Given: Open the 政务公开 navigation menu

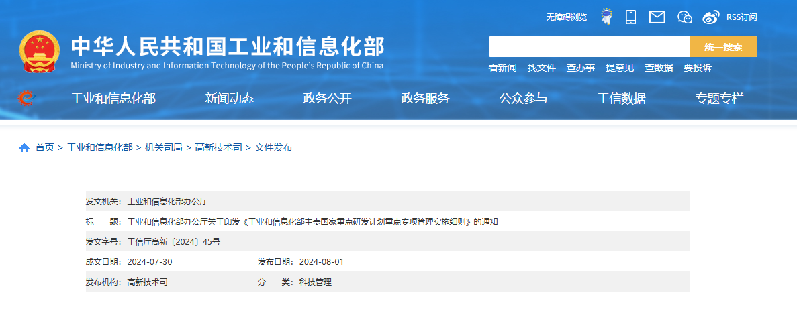Looking at the screenshot, I should [x=328, y=99].
